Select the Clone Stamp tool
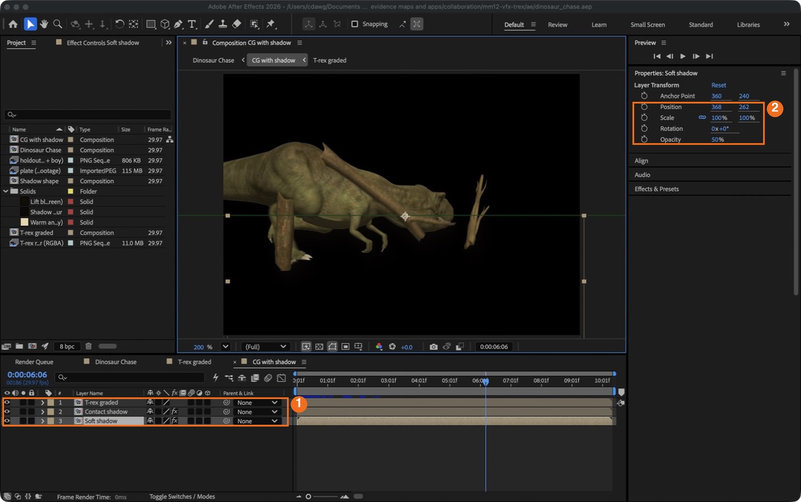Image resolution: width=801 pixels, height=502 pixels. click(223, 24)
